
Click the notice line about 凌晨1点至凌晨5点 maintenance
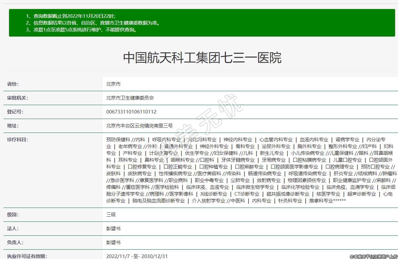[82, 30]
